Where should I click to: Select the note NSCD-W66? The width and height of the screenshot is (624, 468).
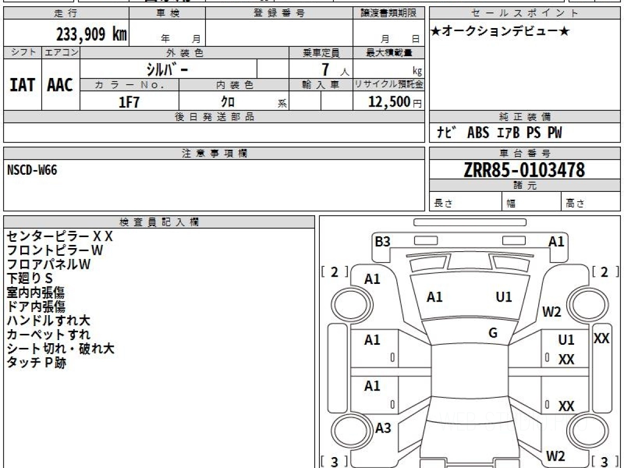[x=32, y=170]
